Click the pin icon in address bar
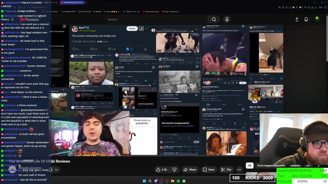The height and width of the screenshot is (184, 328). [x=286, y=7]
